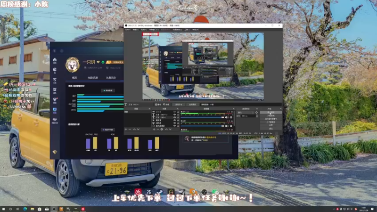Click the transition duration input field
The image size is (377, 212).
click(248, 116)
